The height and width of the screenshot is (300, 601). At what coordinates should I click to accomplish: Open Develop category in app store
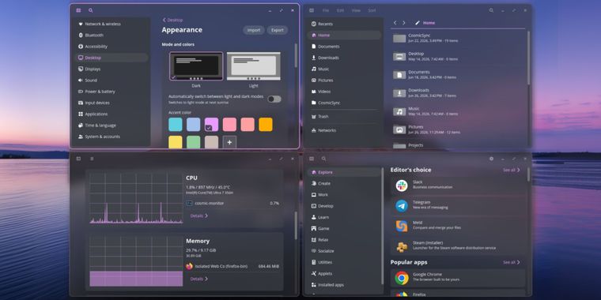(x=344, y=206)
